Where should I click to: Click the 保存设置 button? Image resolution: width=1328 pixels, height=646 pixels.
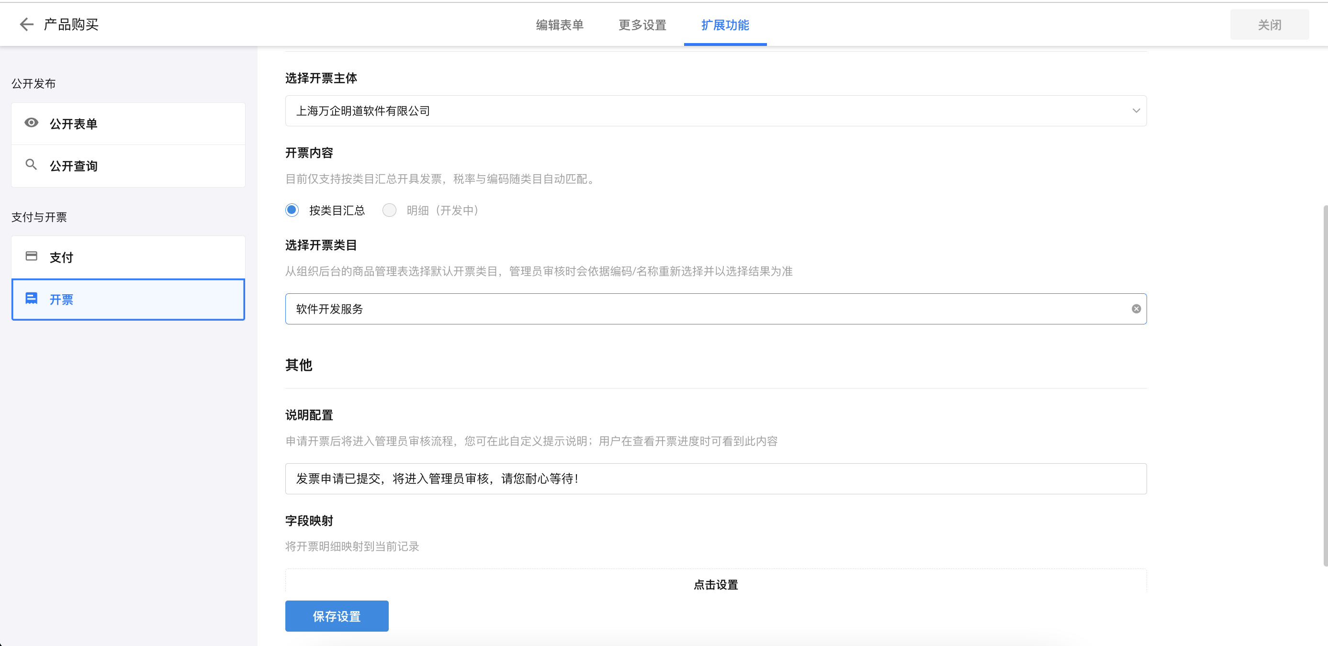(x=337, y=615)
